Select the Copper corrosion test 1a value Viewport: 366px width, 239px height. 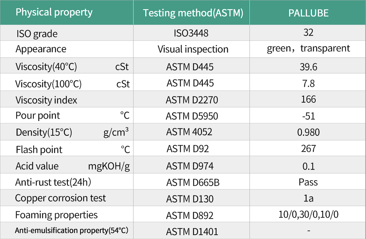[x=308, y=198]
